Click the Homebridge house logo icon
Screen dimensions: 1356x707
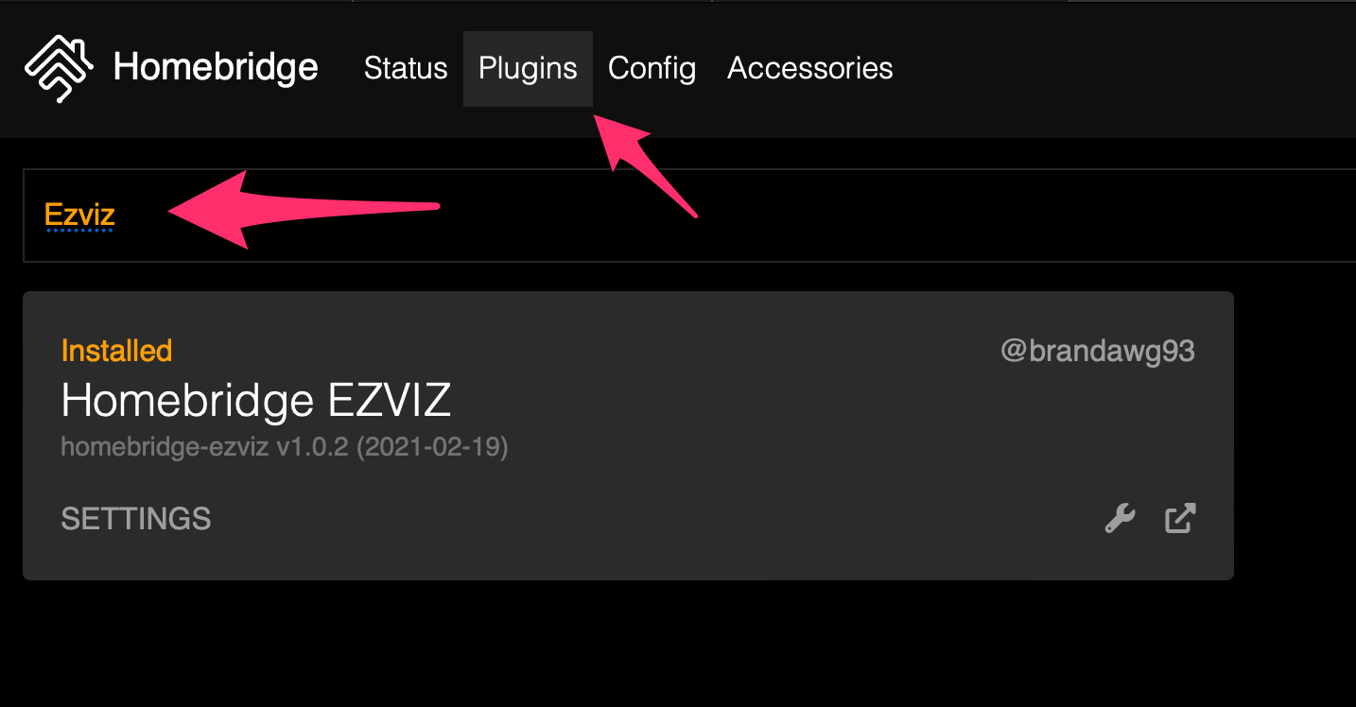[x=59, y=68]
